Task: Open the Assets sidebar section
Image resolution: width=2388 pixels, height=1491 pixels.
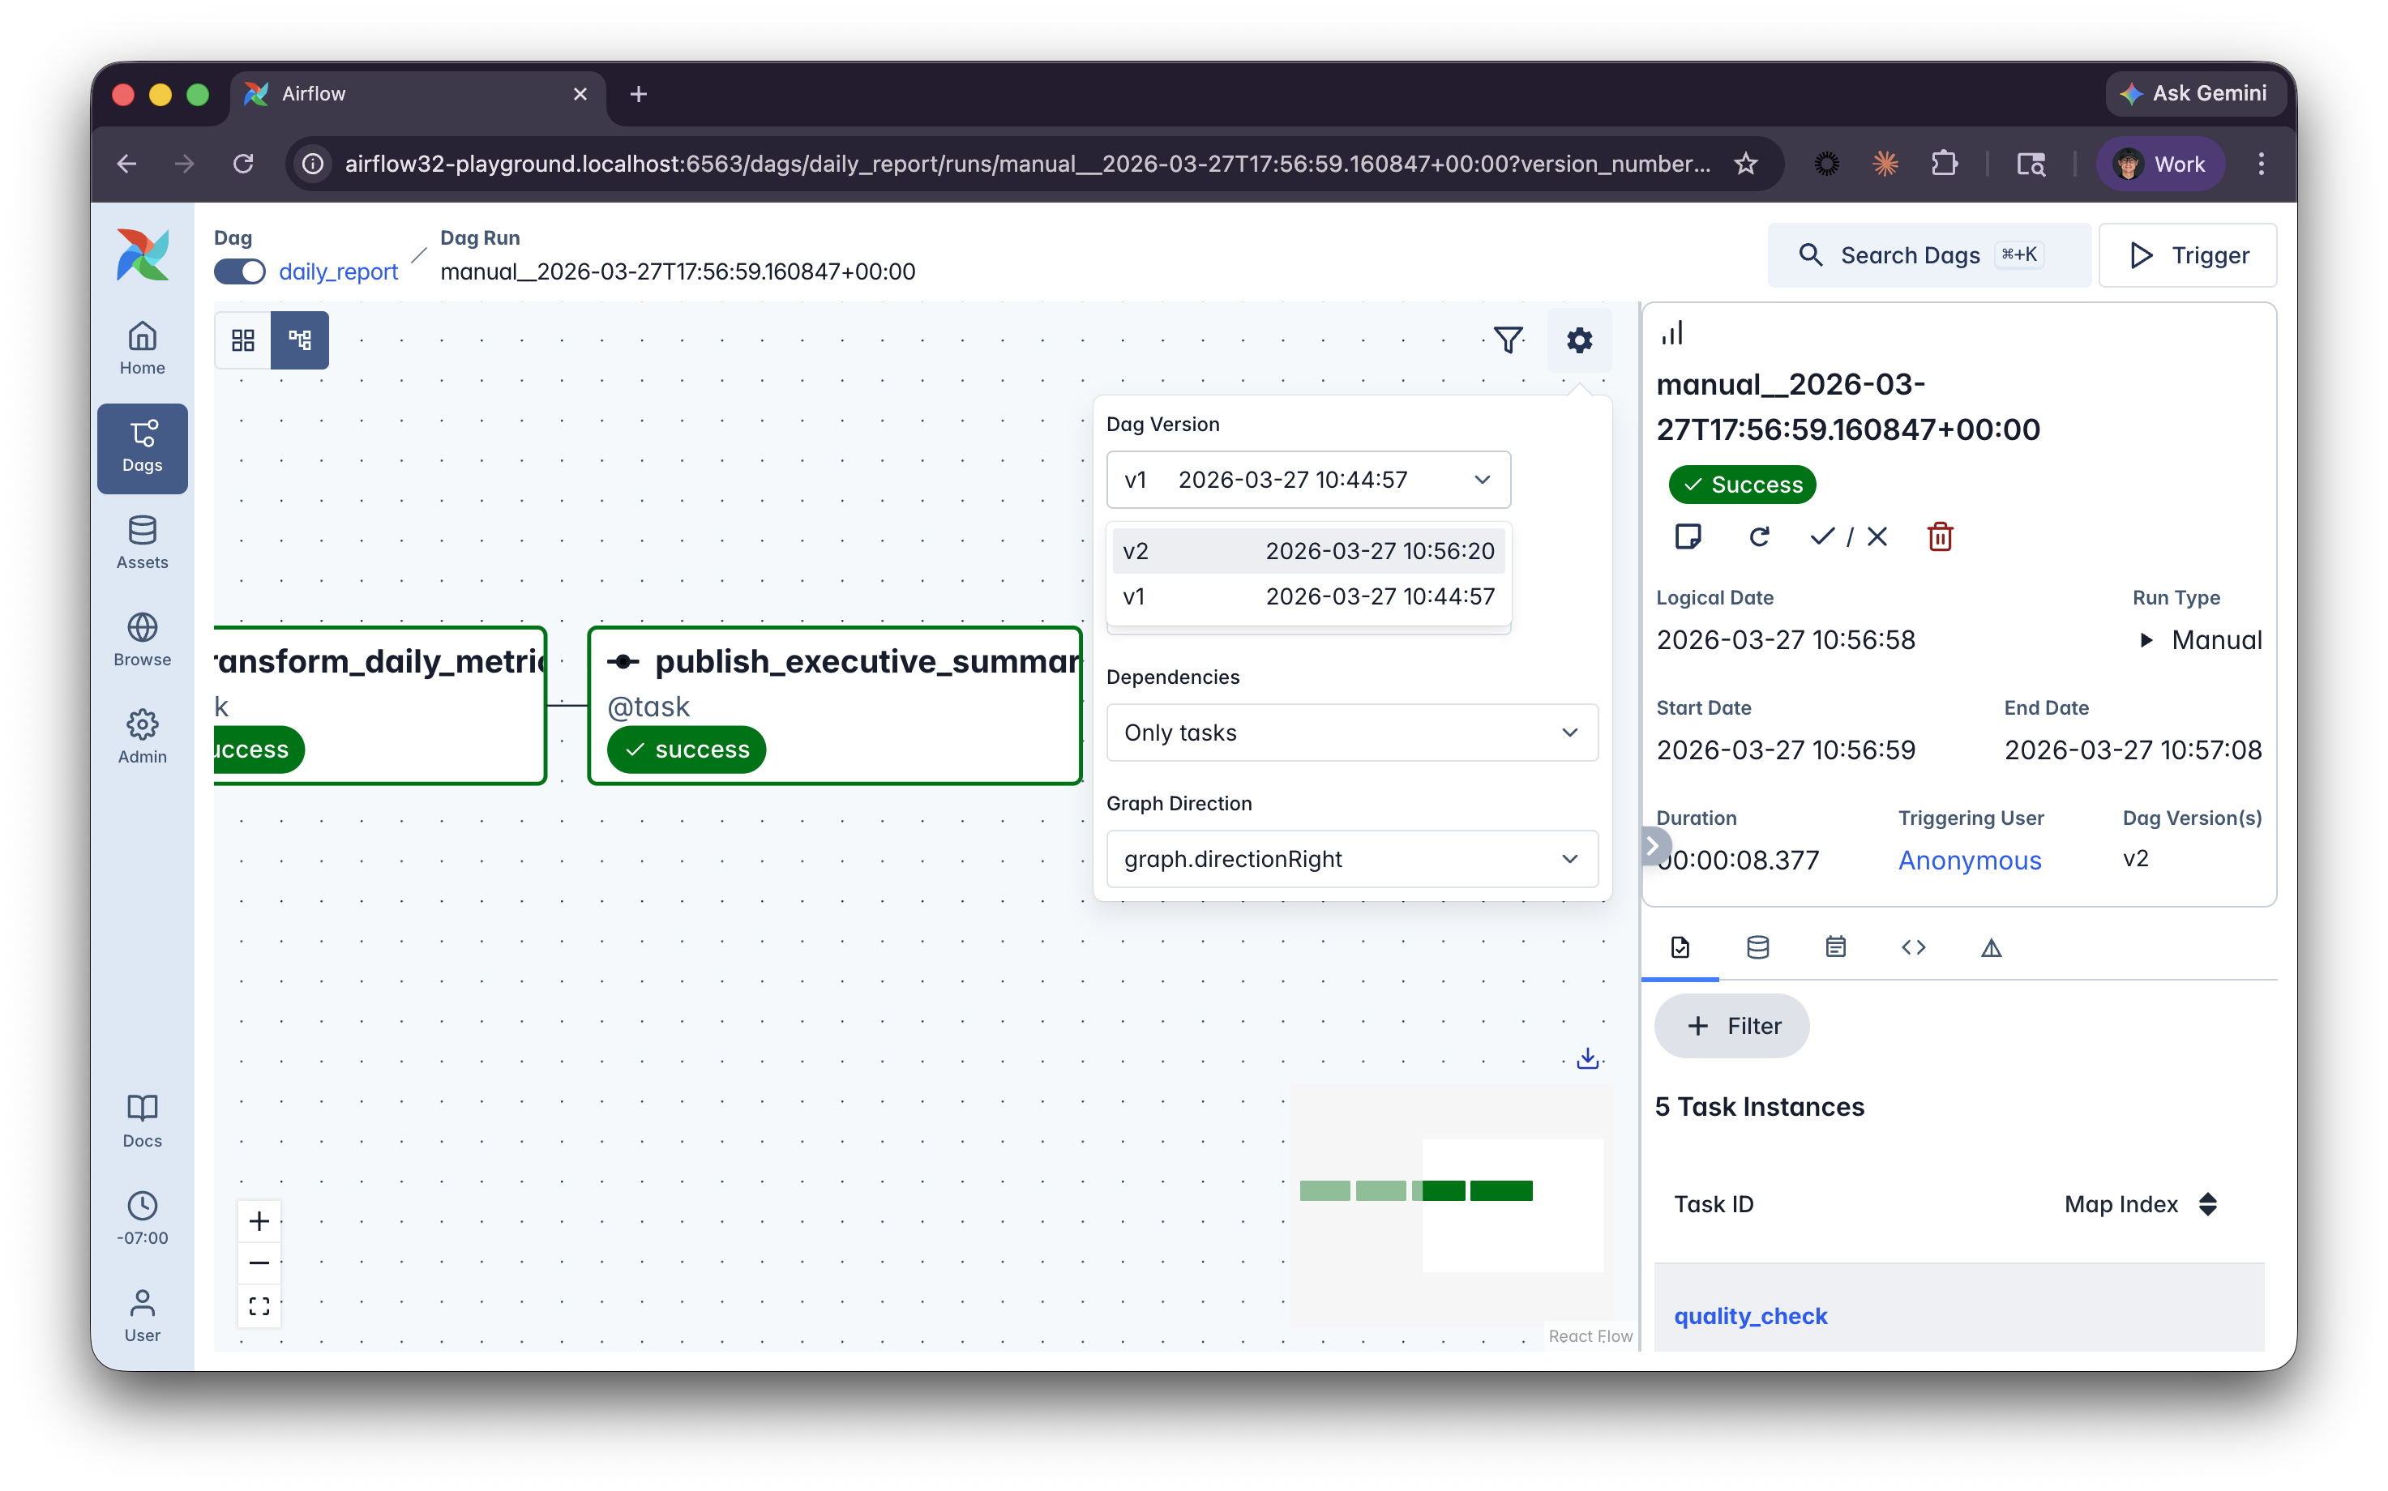Action: coord(142,544)
